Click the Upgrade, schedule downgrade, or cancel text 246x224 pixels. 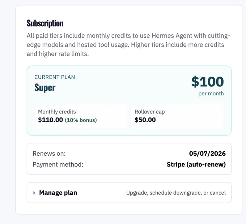click(176, 193)
